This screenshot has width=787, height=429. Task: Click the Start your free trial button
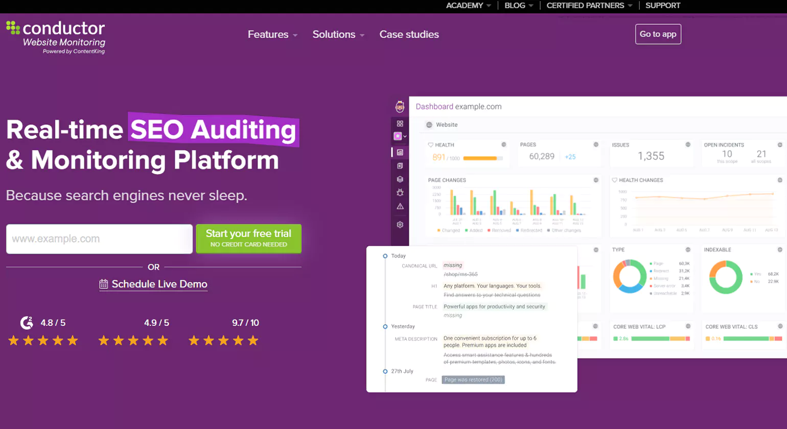(248, 239)
